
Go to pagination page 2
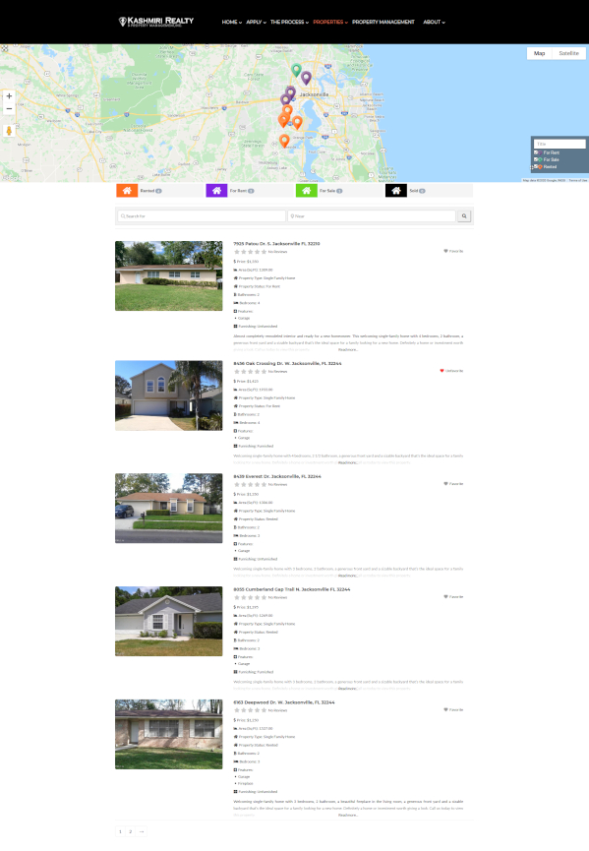[130, 831]
